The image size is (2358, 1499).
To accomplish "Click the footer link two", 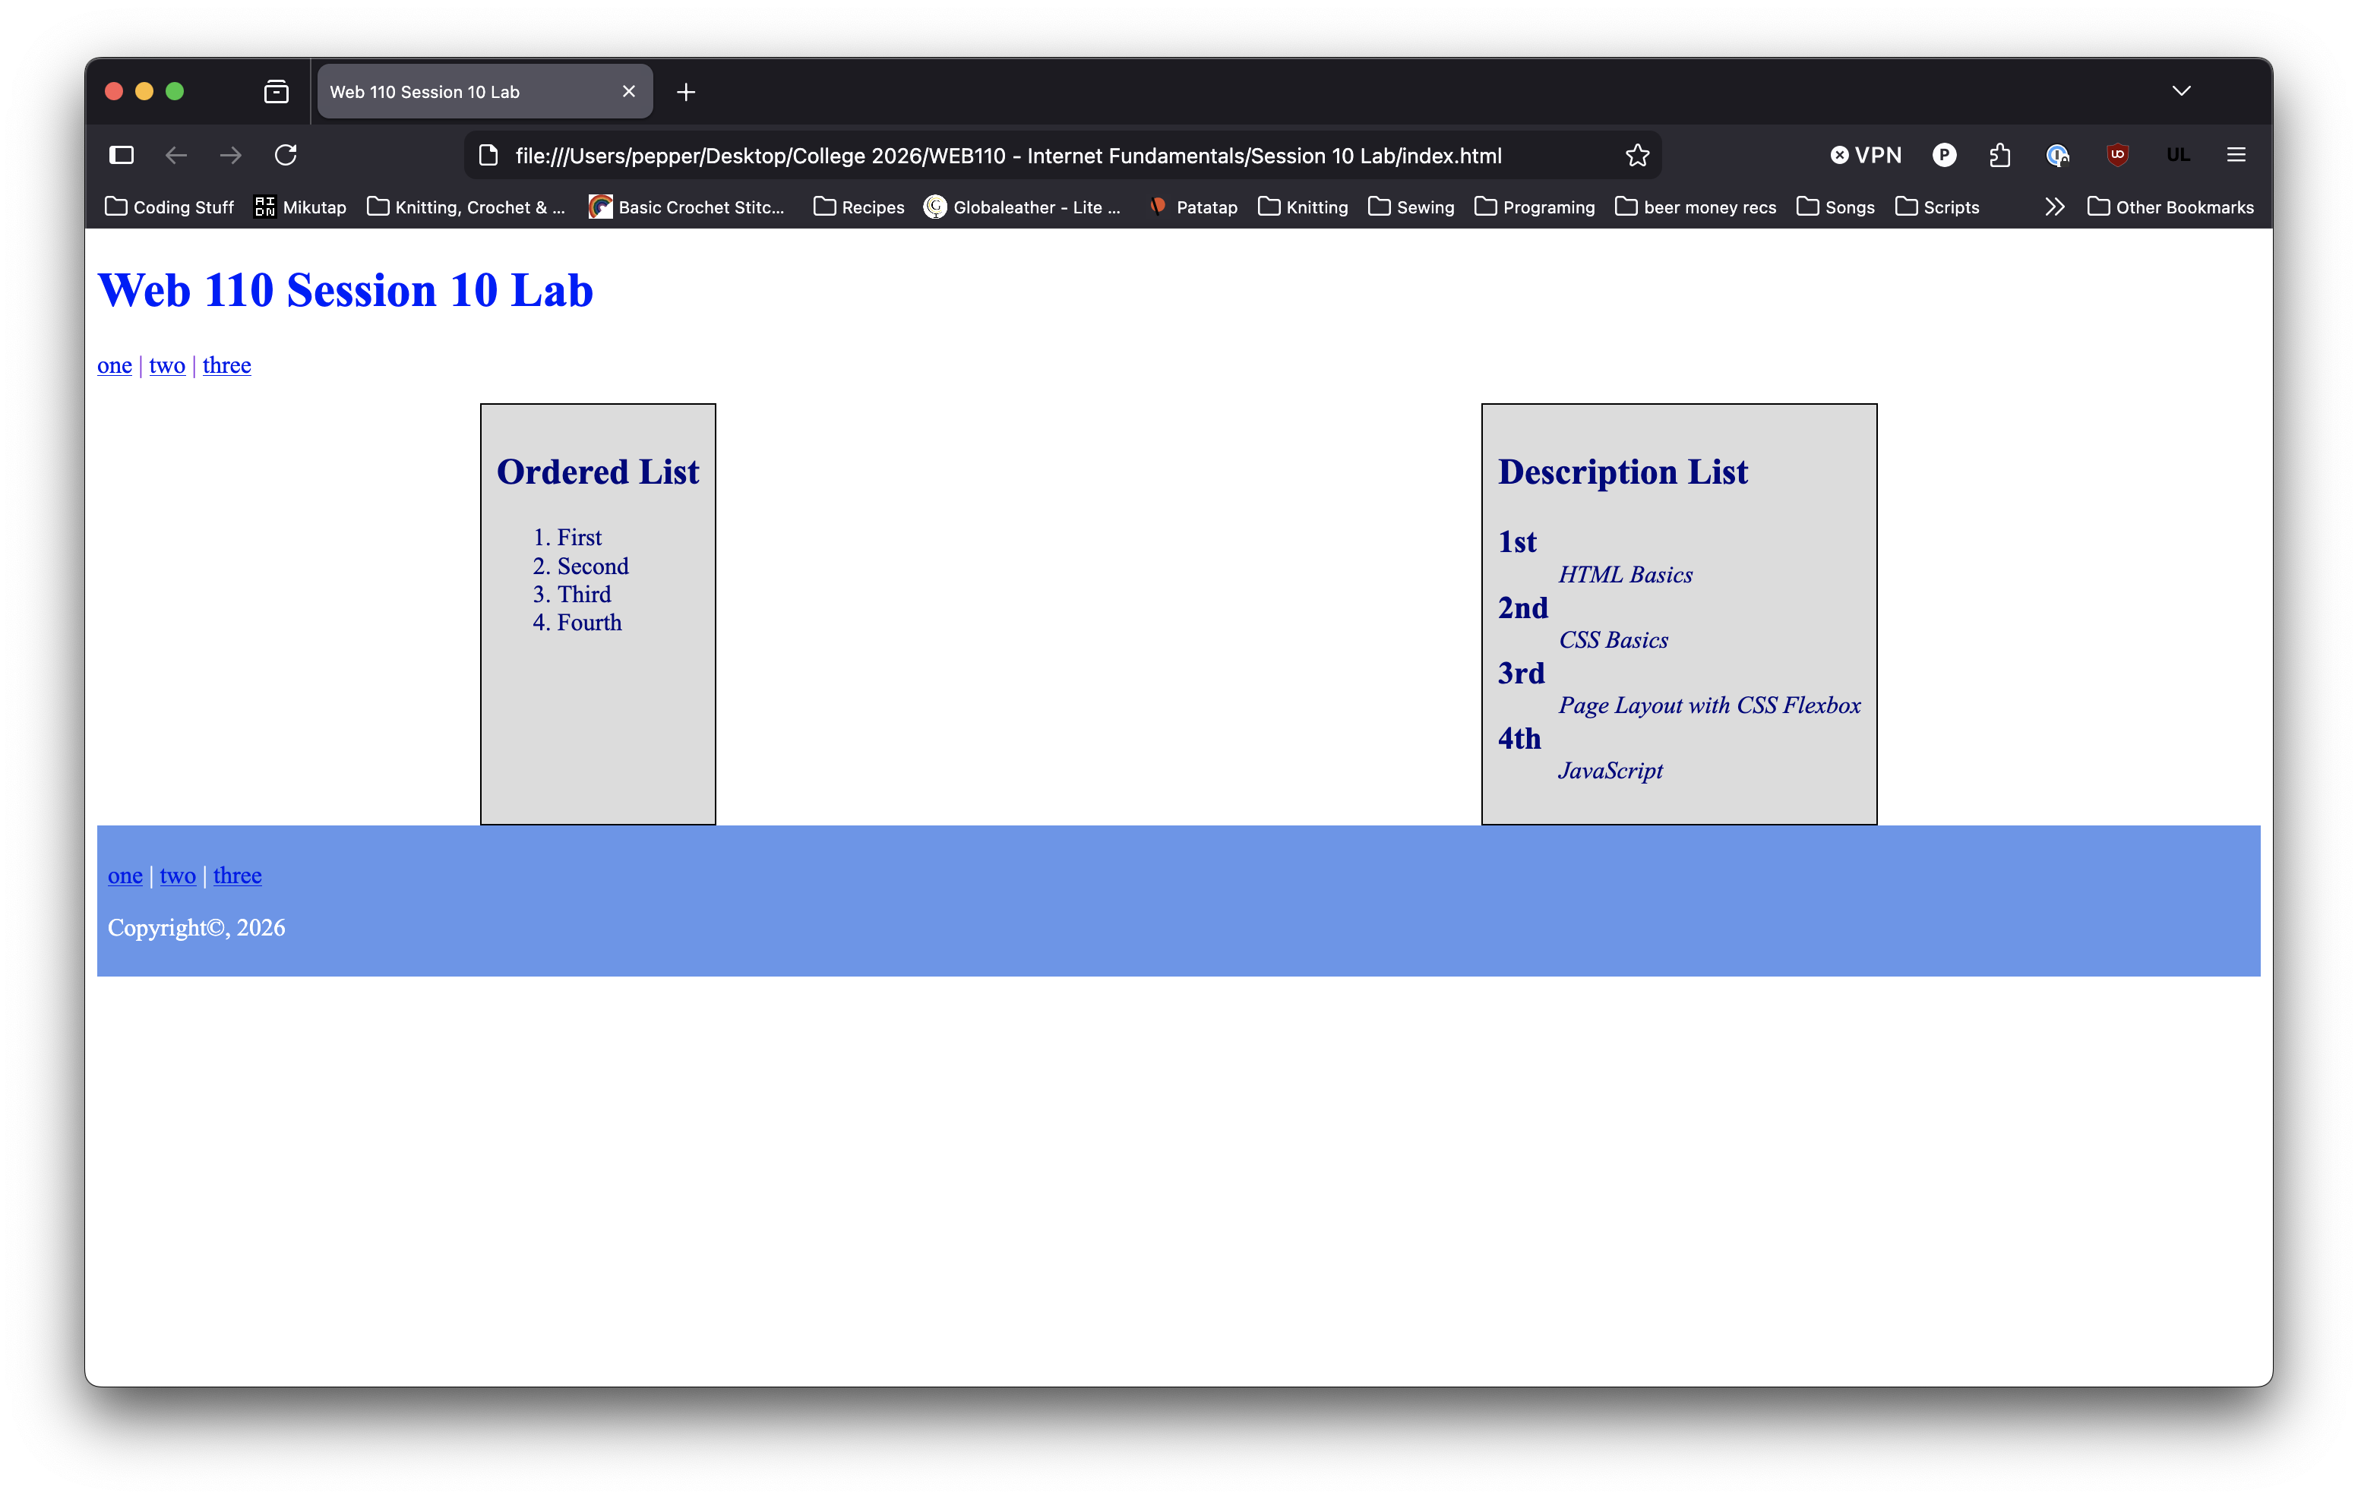I will tap(179, 876).
